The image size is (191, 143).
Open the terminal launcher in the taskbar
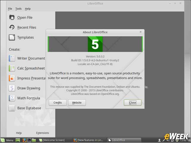pyautogui.click(x=29, y=140)
